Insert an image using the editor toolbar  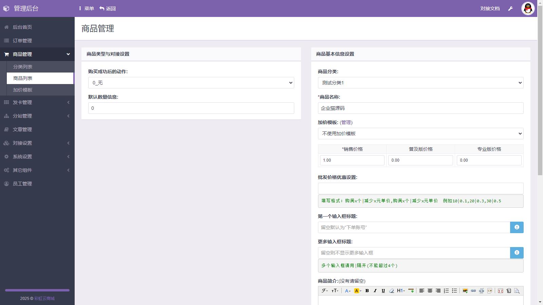(x=465, y=291)
